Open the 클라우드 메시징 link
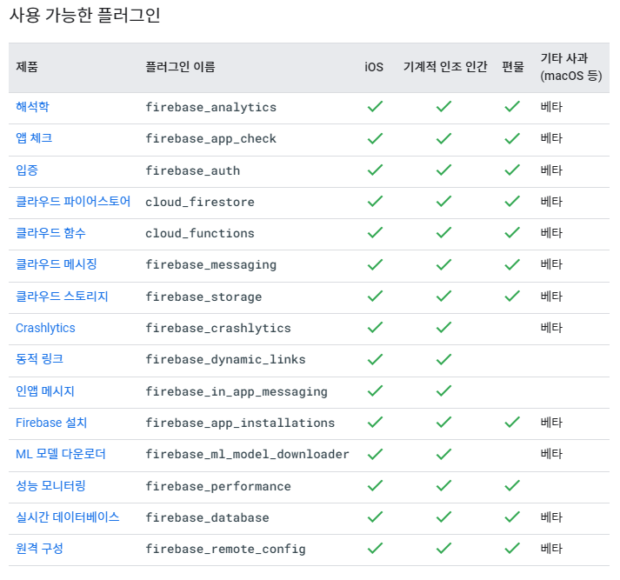 [57, 264]
